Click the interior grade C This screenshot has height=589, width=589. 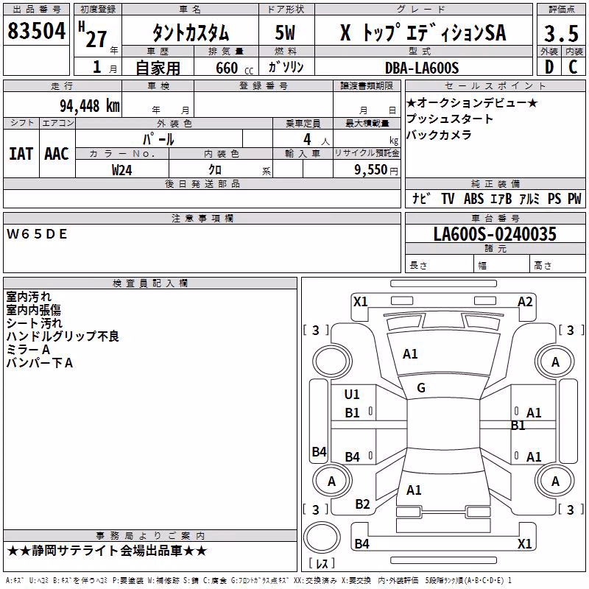point(573,67)
